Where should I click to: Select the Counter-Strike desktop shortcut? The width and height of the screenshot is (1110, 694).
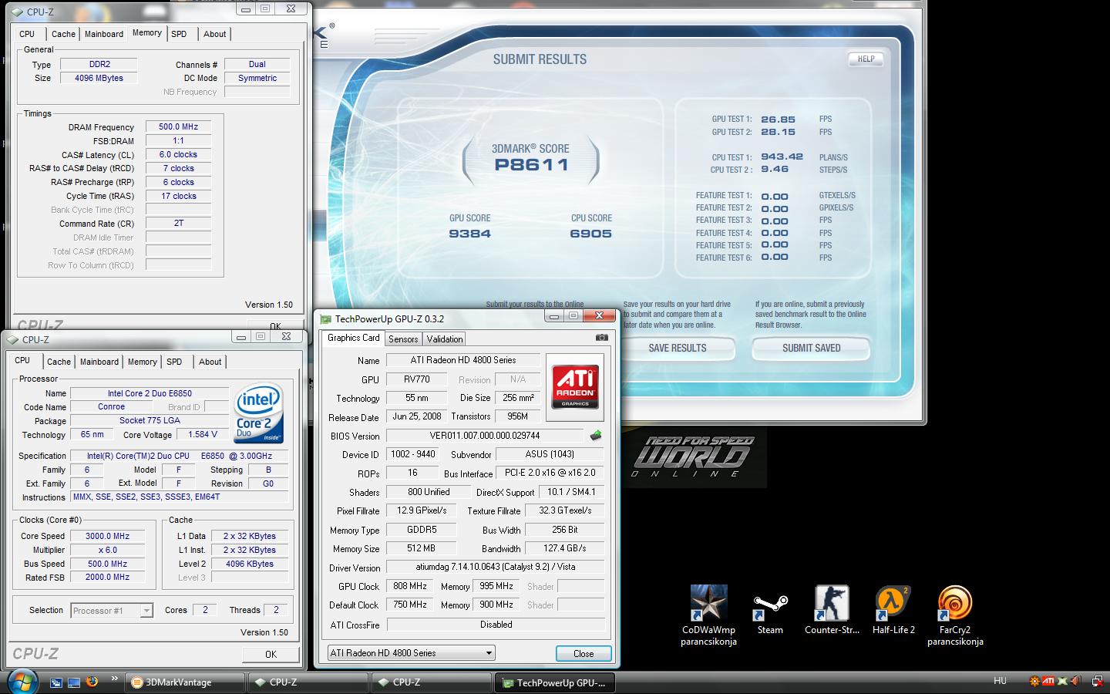pos(832,611)
